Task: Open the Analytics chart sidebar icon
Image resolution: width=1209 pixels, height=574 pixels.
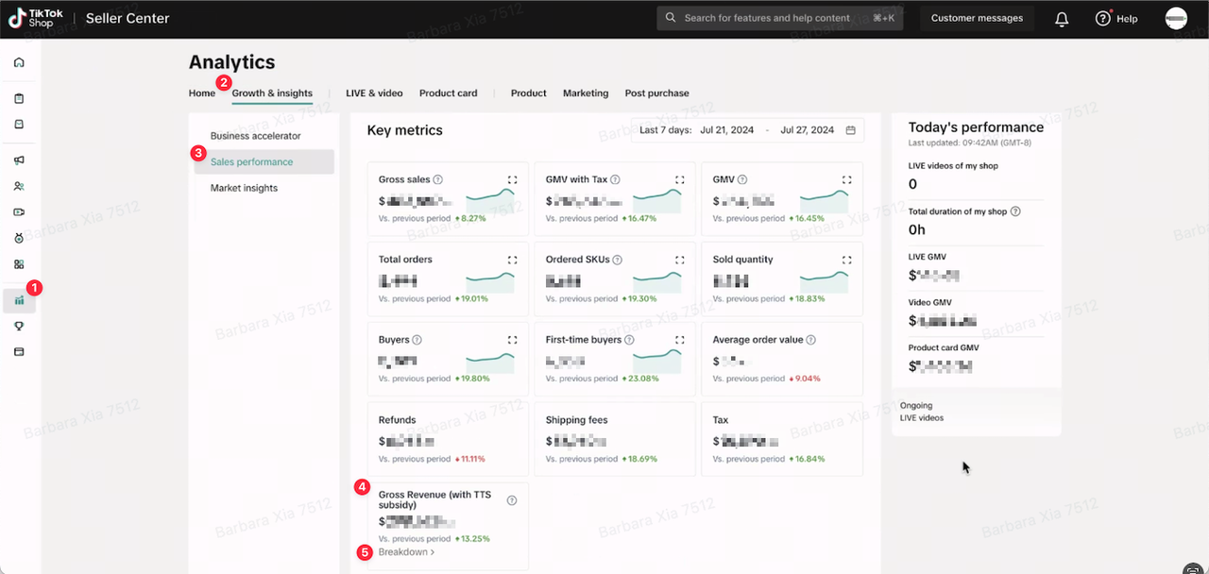Action: [19, 301]
